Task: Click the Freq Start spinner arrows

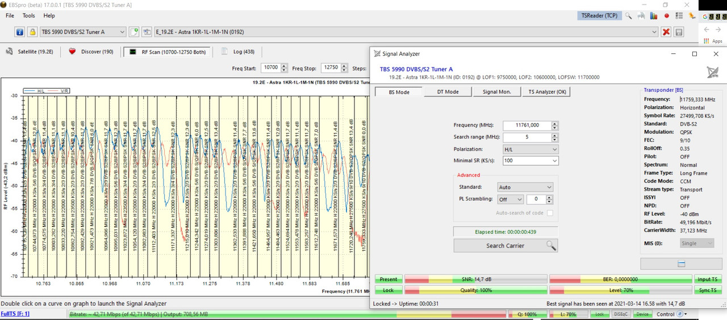Action: pyautogui.click(x=284, y=68)
